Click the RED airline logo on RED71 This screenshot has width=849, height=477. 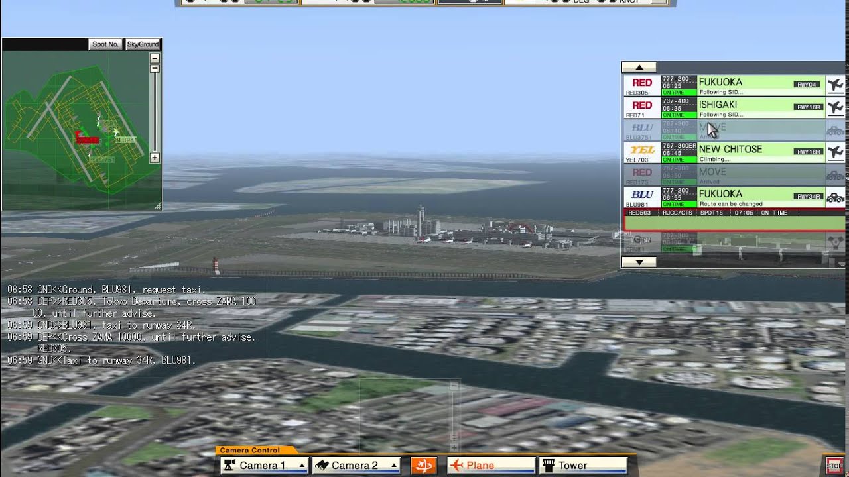pos(642,105)
